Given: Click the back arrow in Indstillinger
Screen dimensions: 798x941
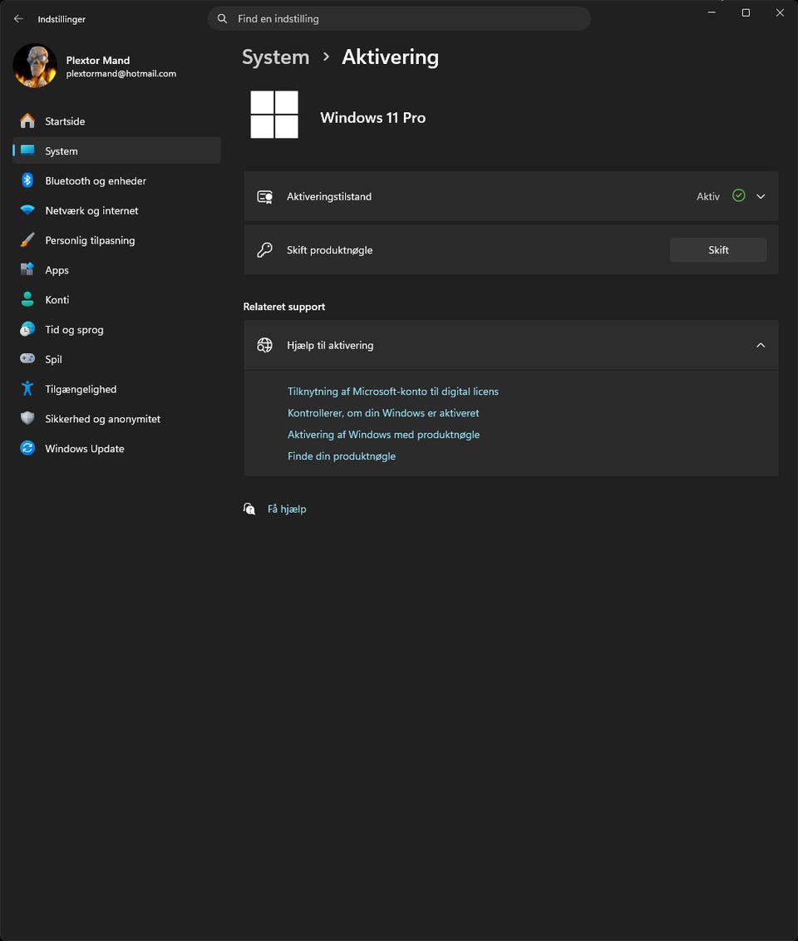Looking at the screenshot, I should [x=18, y=18].
